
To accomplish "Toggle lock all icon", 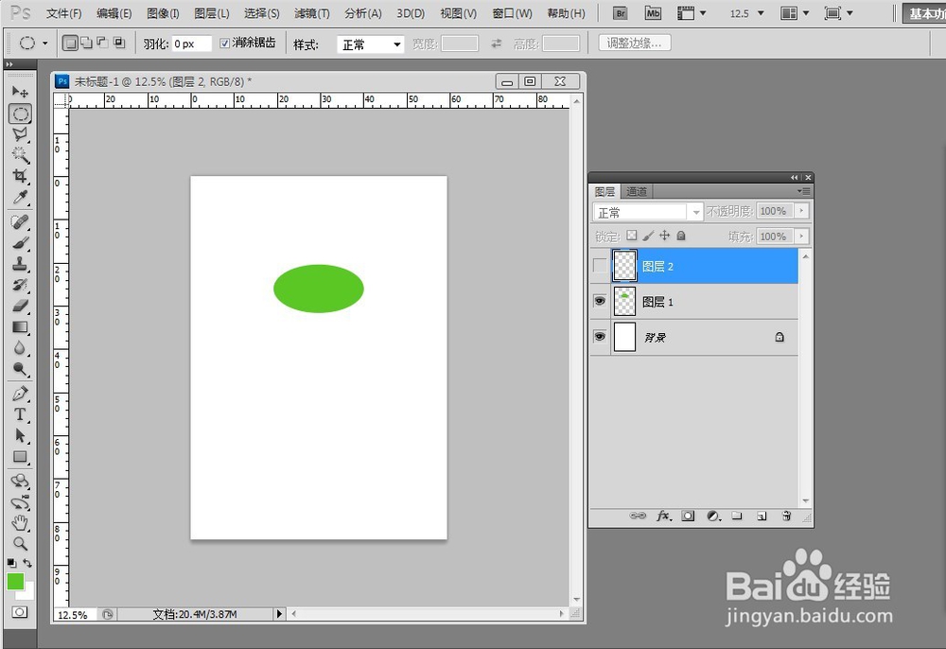I will click(x=681, y=236).
